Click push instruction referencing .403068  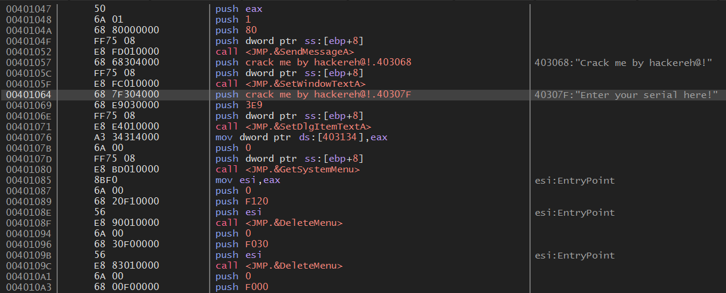coord(313,62)
